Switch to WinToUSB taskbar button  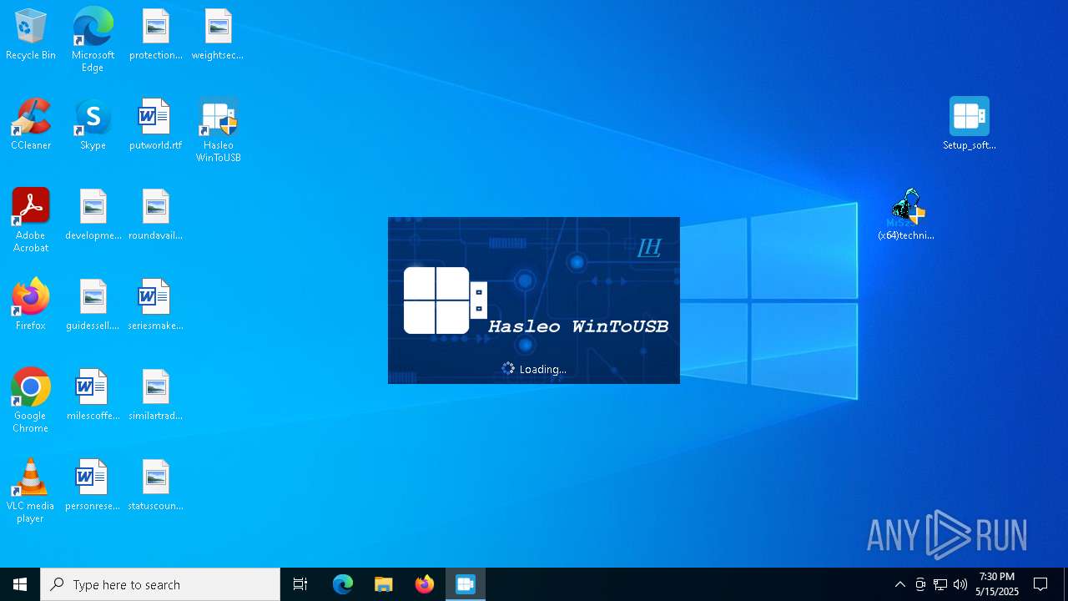pyautogui.click(x=466, y=584)
